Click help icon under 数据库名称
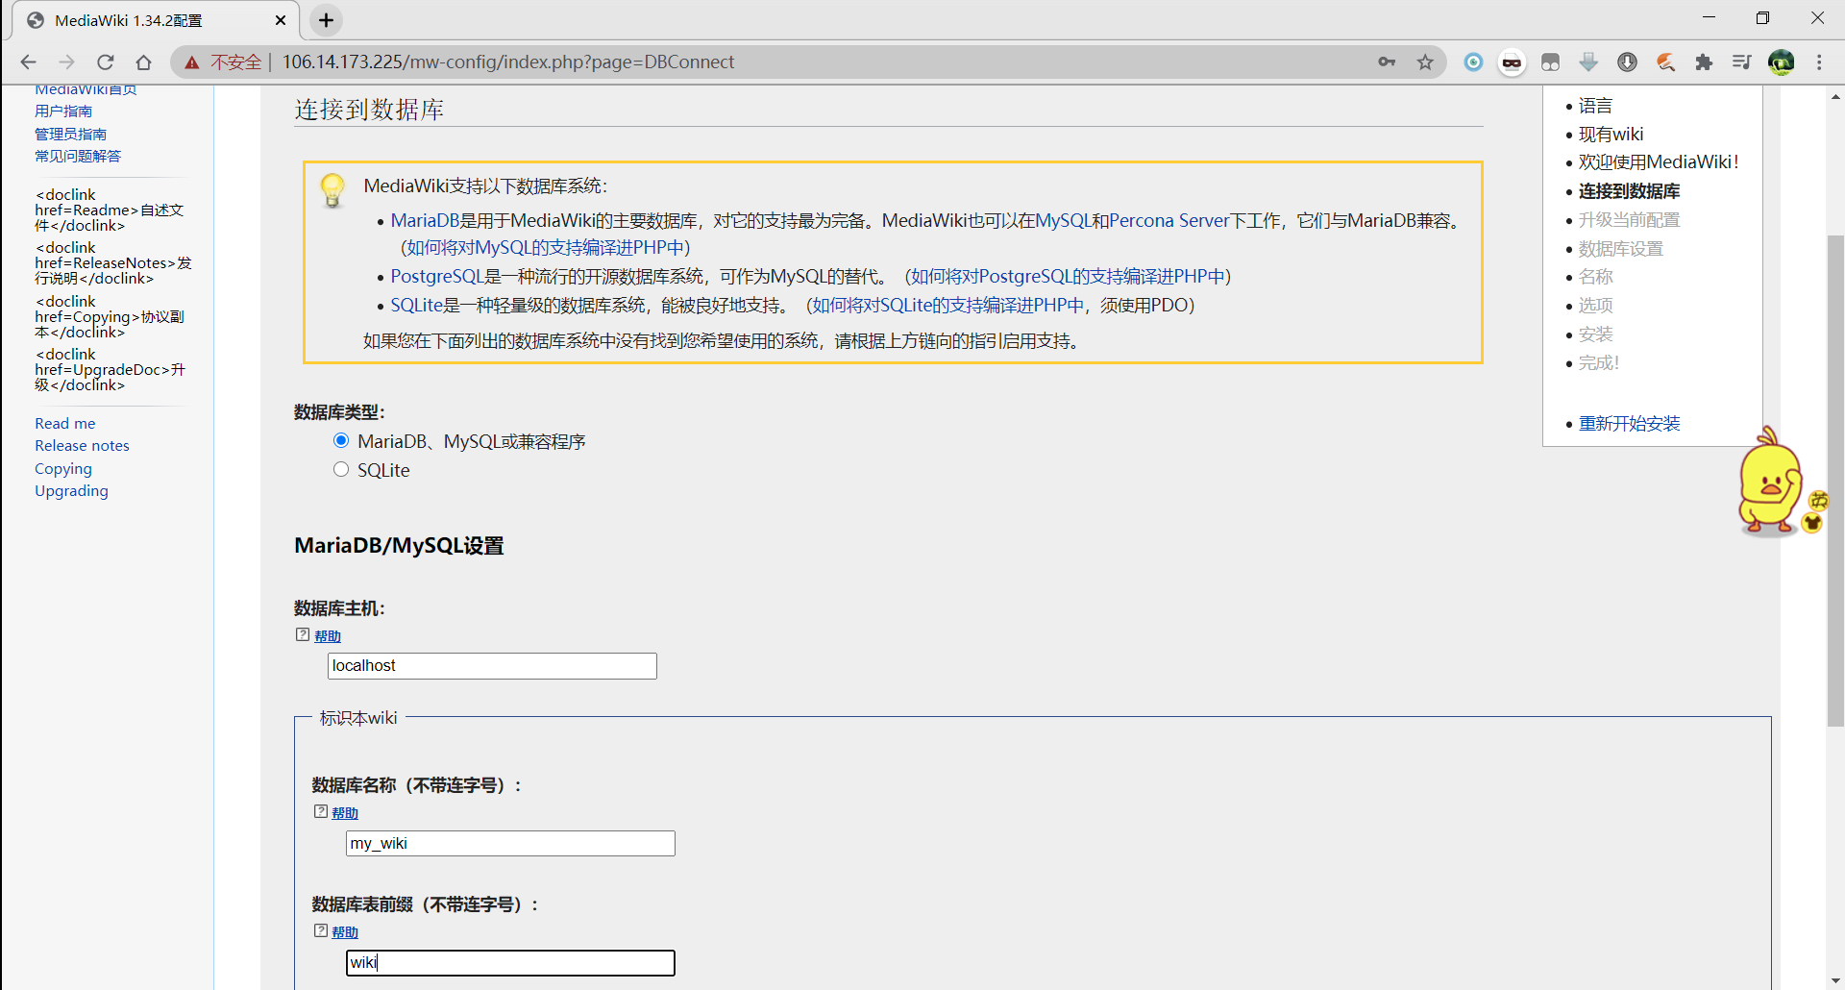 tap(321, 812)
